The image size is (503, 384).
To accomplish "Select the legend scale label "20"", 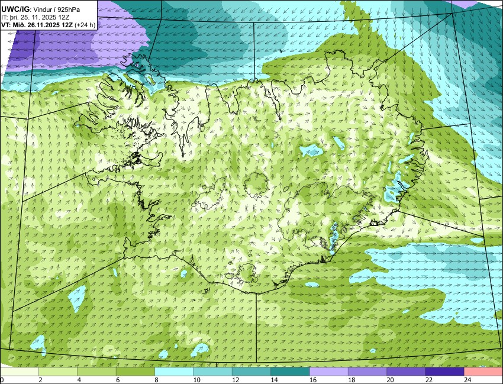I will [390, 380].
